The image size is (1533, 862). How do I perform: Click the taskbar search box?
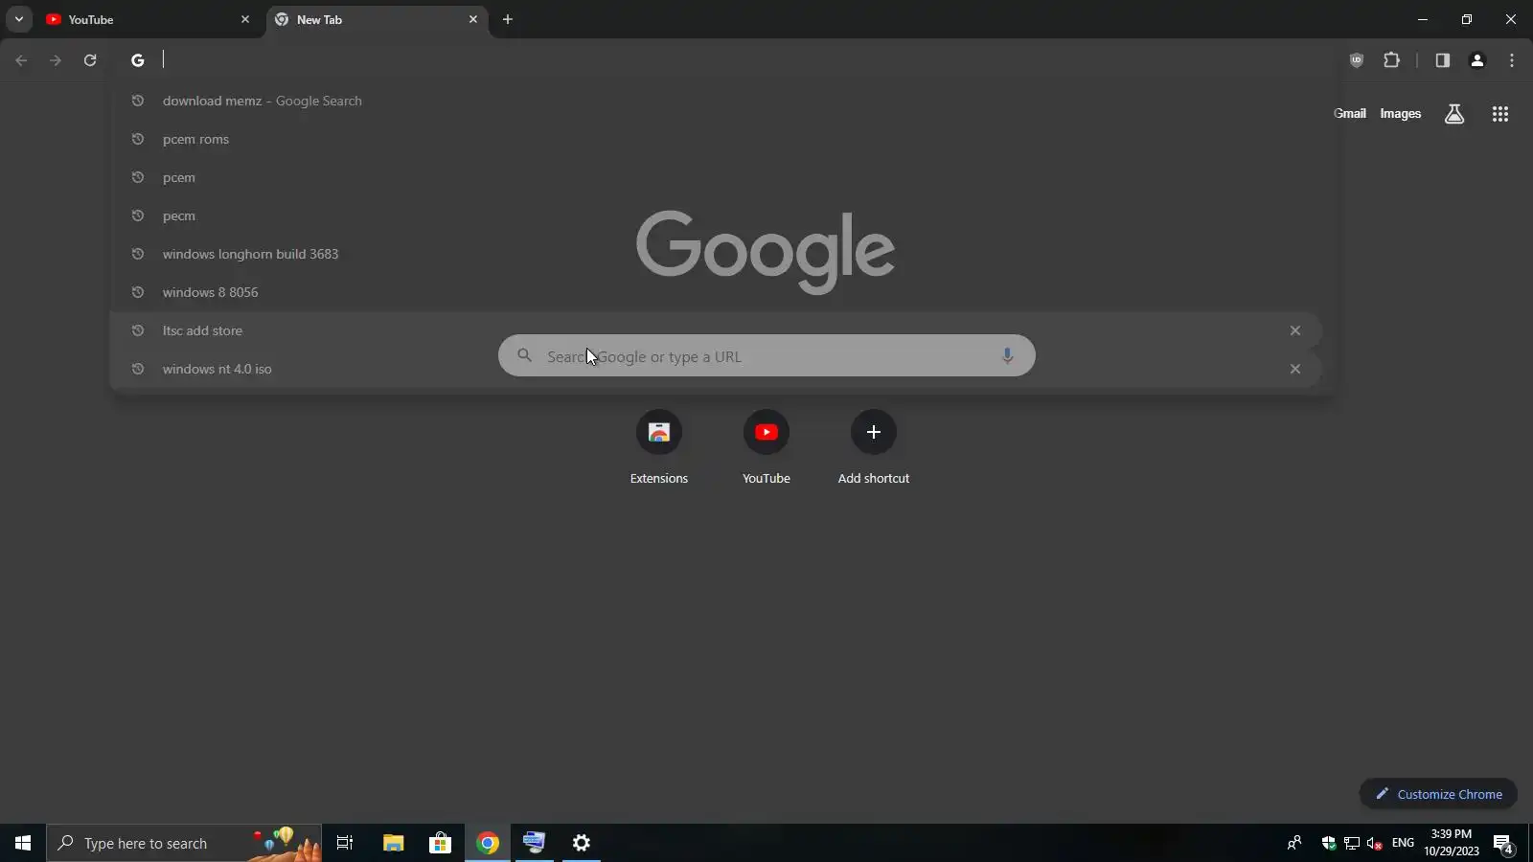tap(184, 843)
